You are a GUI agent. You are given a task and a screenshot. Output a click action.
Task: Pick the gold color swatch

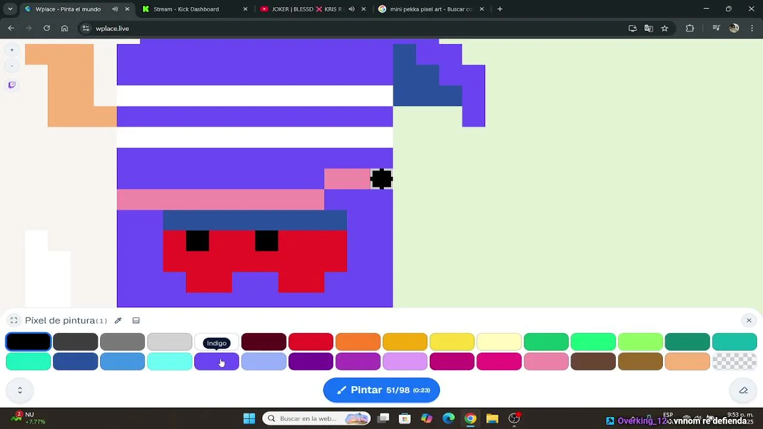click(x=405, y=342)
